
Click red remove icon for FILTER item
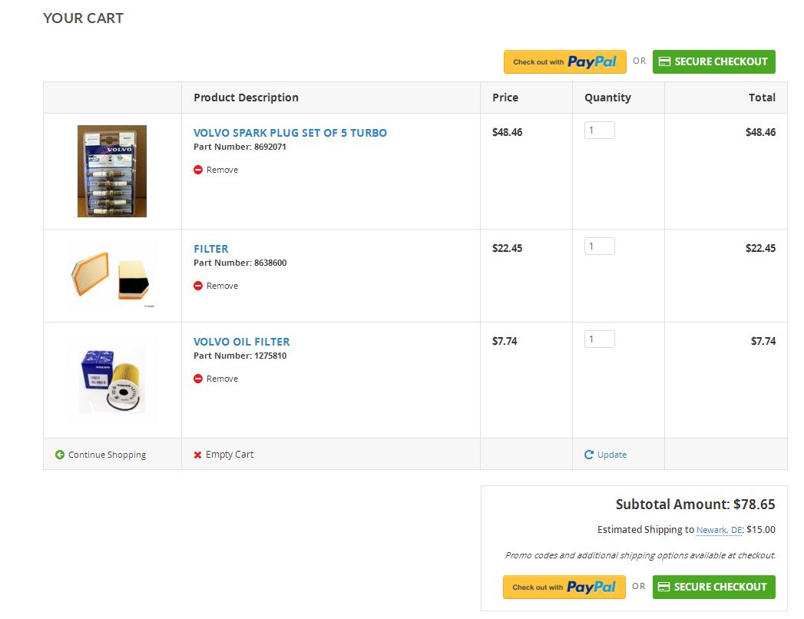[198, 286]
